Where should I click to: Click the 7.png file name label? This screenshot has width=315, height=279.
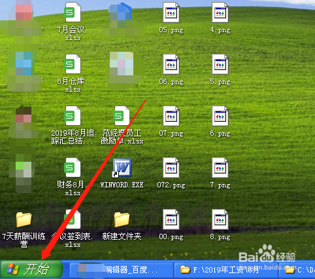click(220, 185)
